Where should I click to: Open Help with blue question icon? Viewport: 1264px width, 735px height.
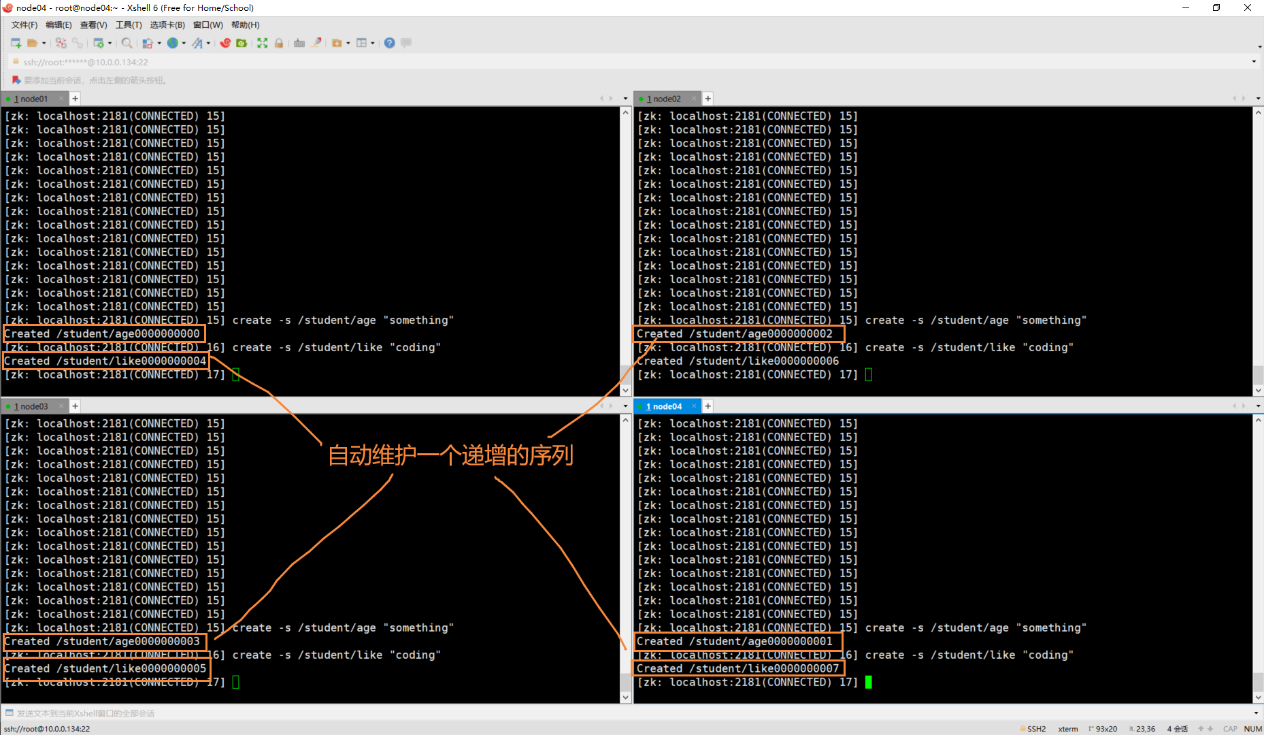tap(389, 43)
